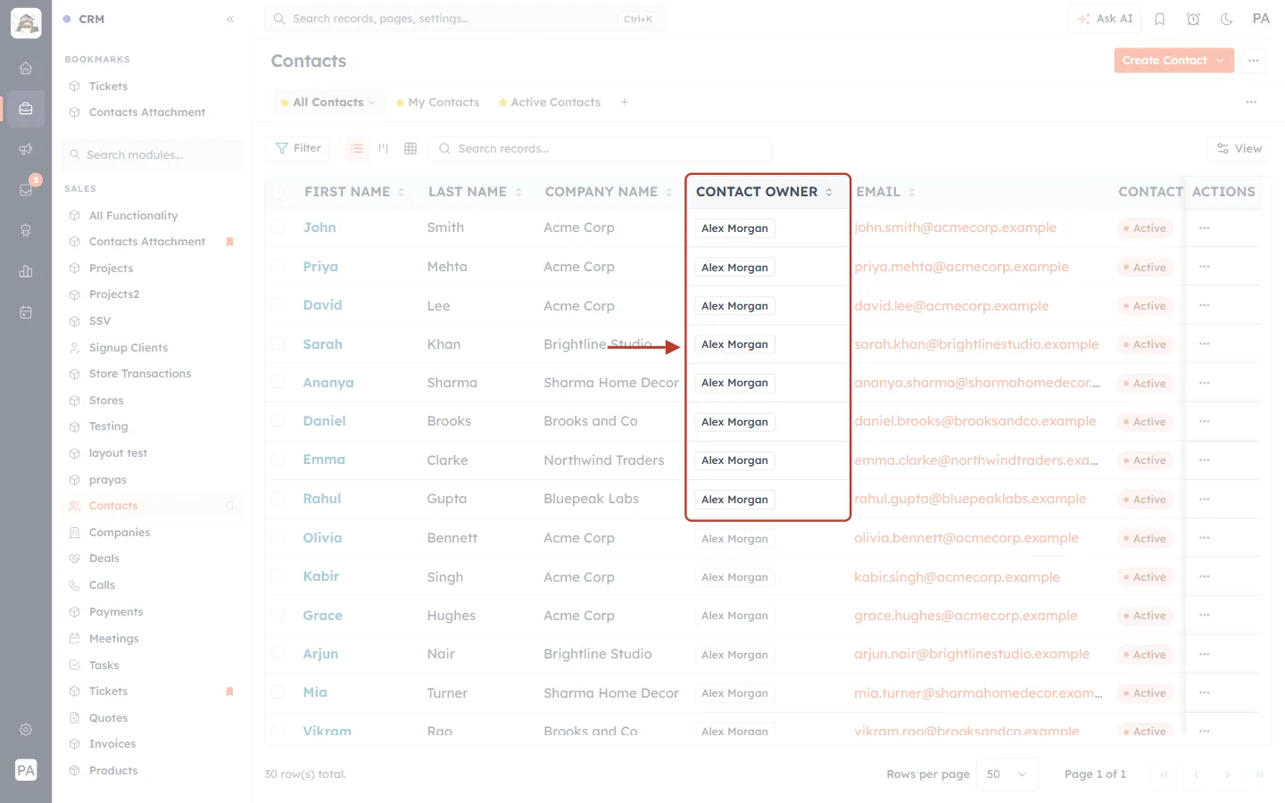
Task: Open contact record for Sarah
Action: (322, 344)
